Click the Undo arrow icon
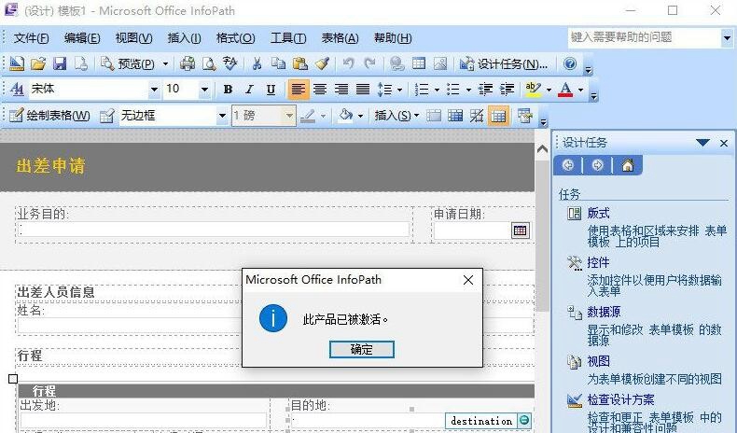This screenshot has width=737, height=433. (x=348, y=63)
